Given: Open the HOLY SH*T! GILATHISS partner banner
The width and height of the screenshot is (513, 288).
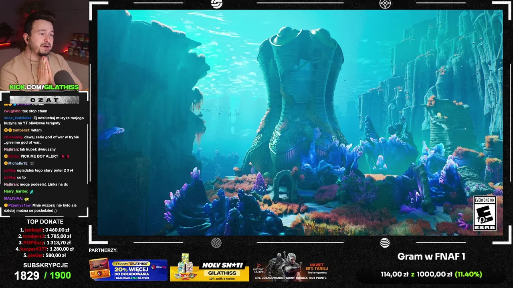Looking at the screenshot, I should pos(210,268).
